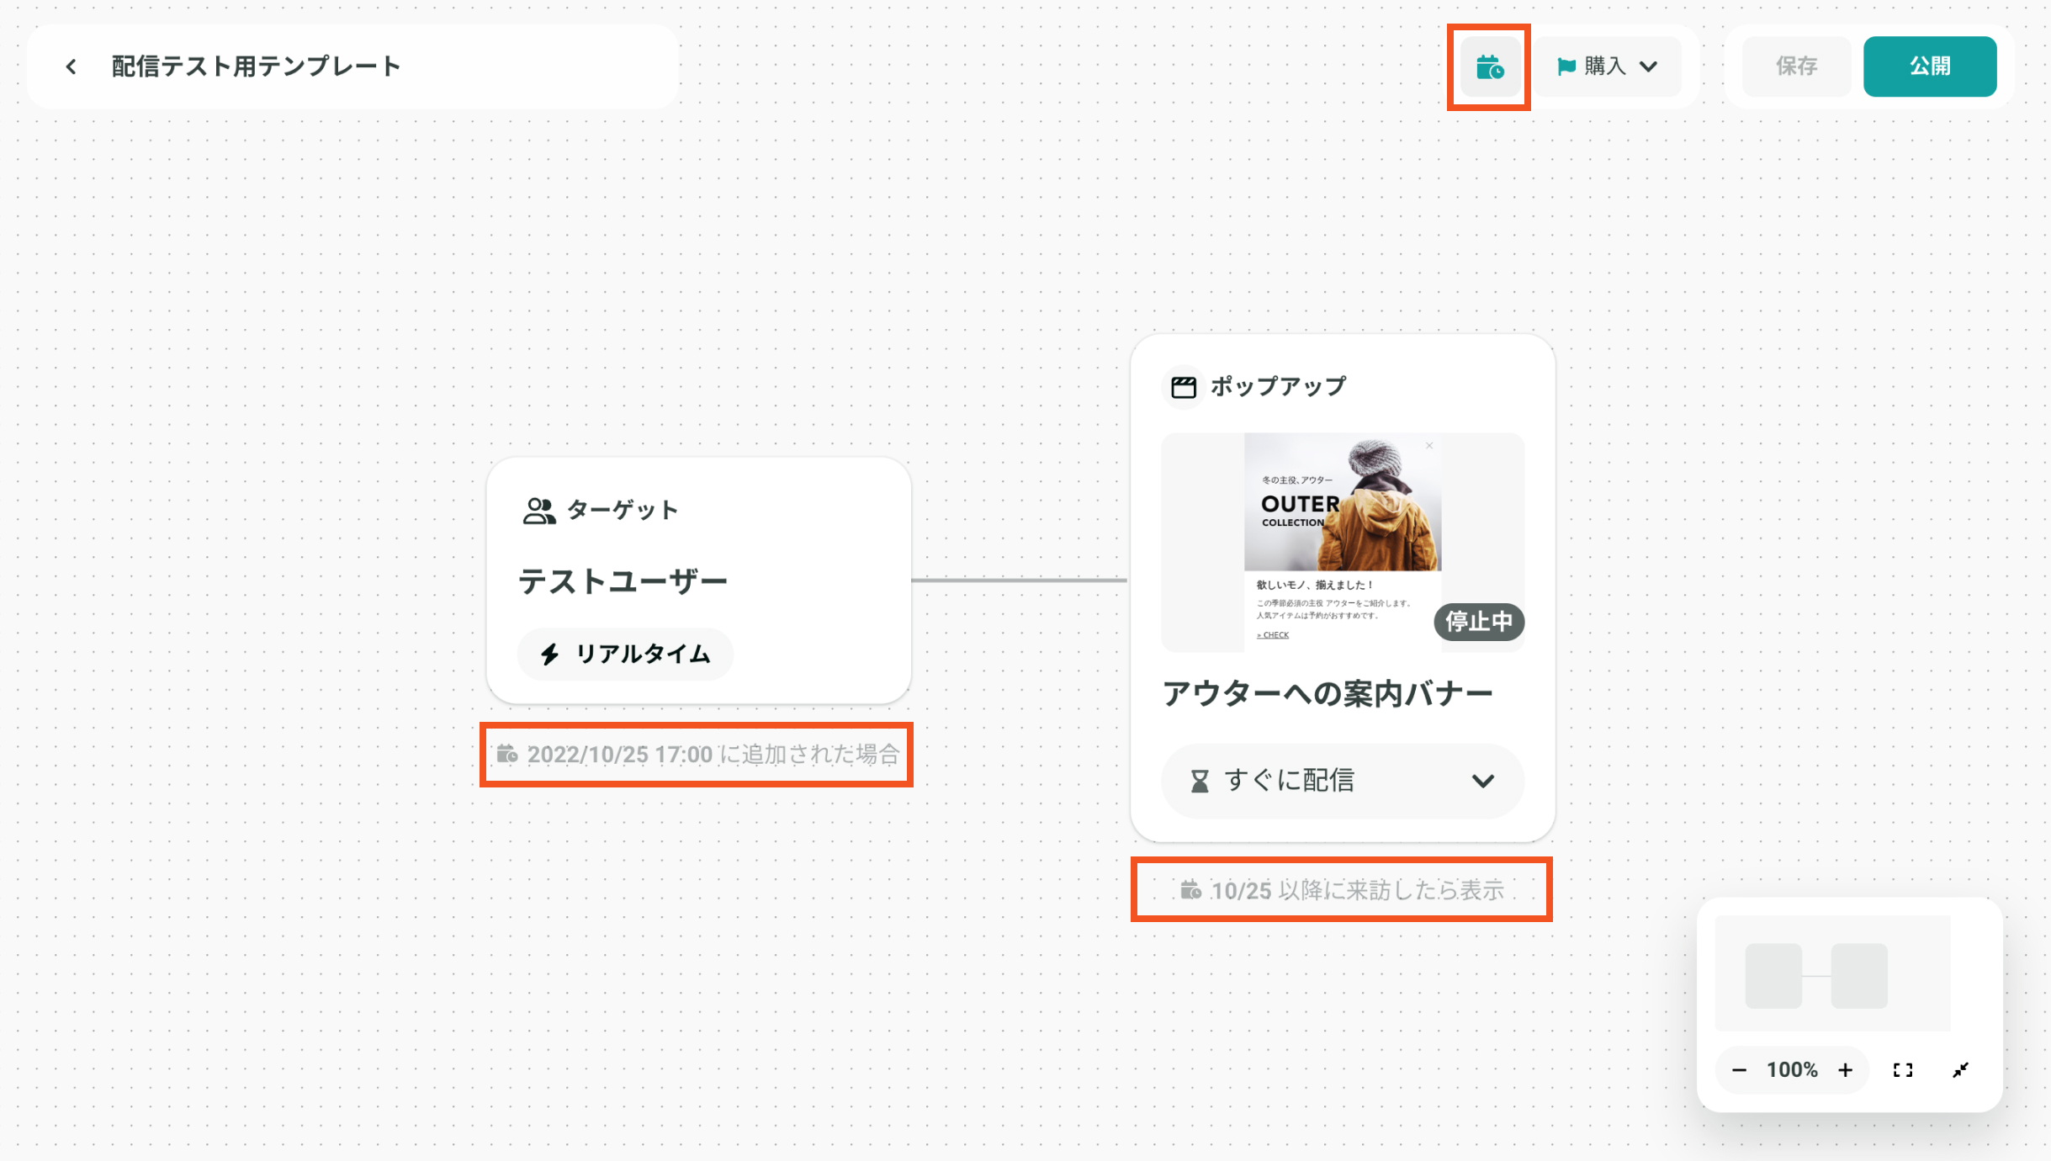Click the chevron on すぐに配信 selector
This screenshot has width=2051, height=1161.
click(1482, 781)
